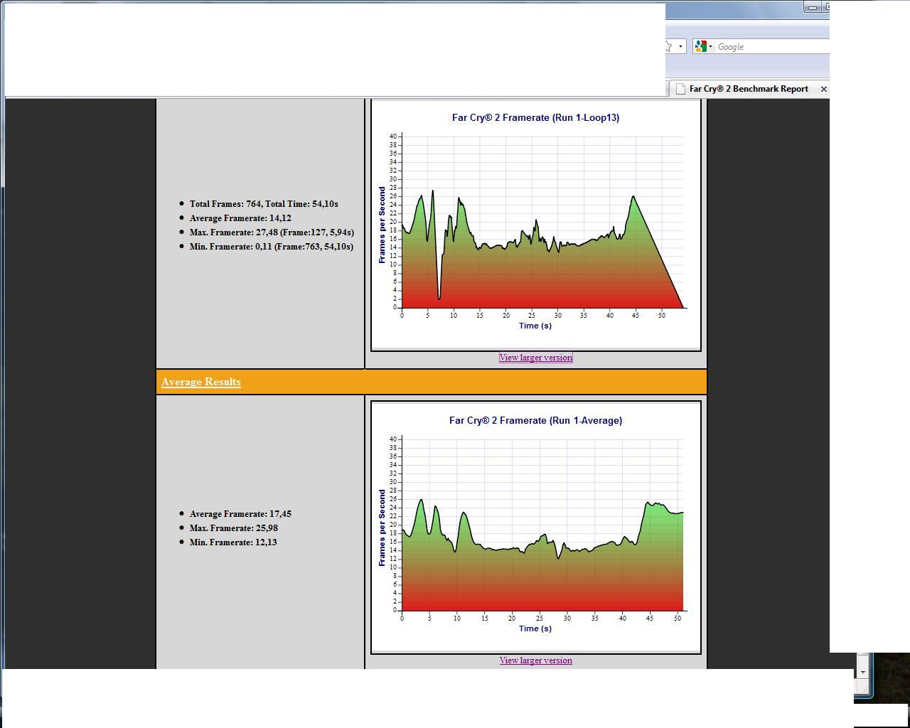The image size is (910, 728).
Task: Click the Run 1-Average framerate chart
Action: 536,528
